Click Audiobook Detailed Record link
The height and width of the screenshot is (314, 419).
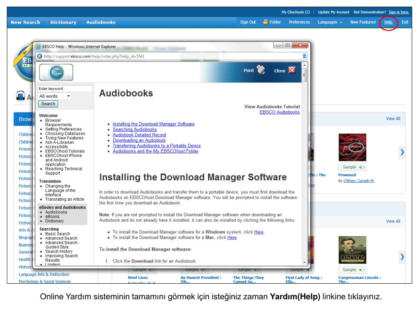coord(139,135)
